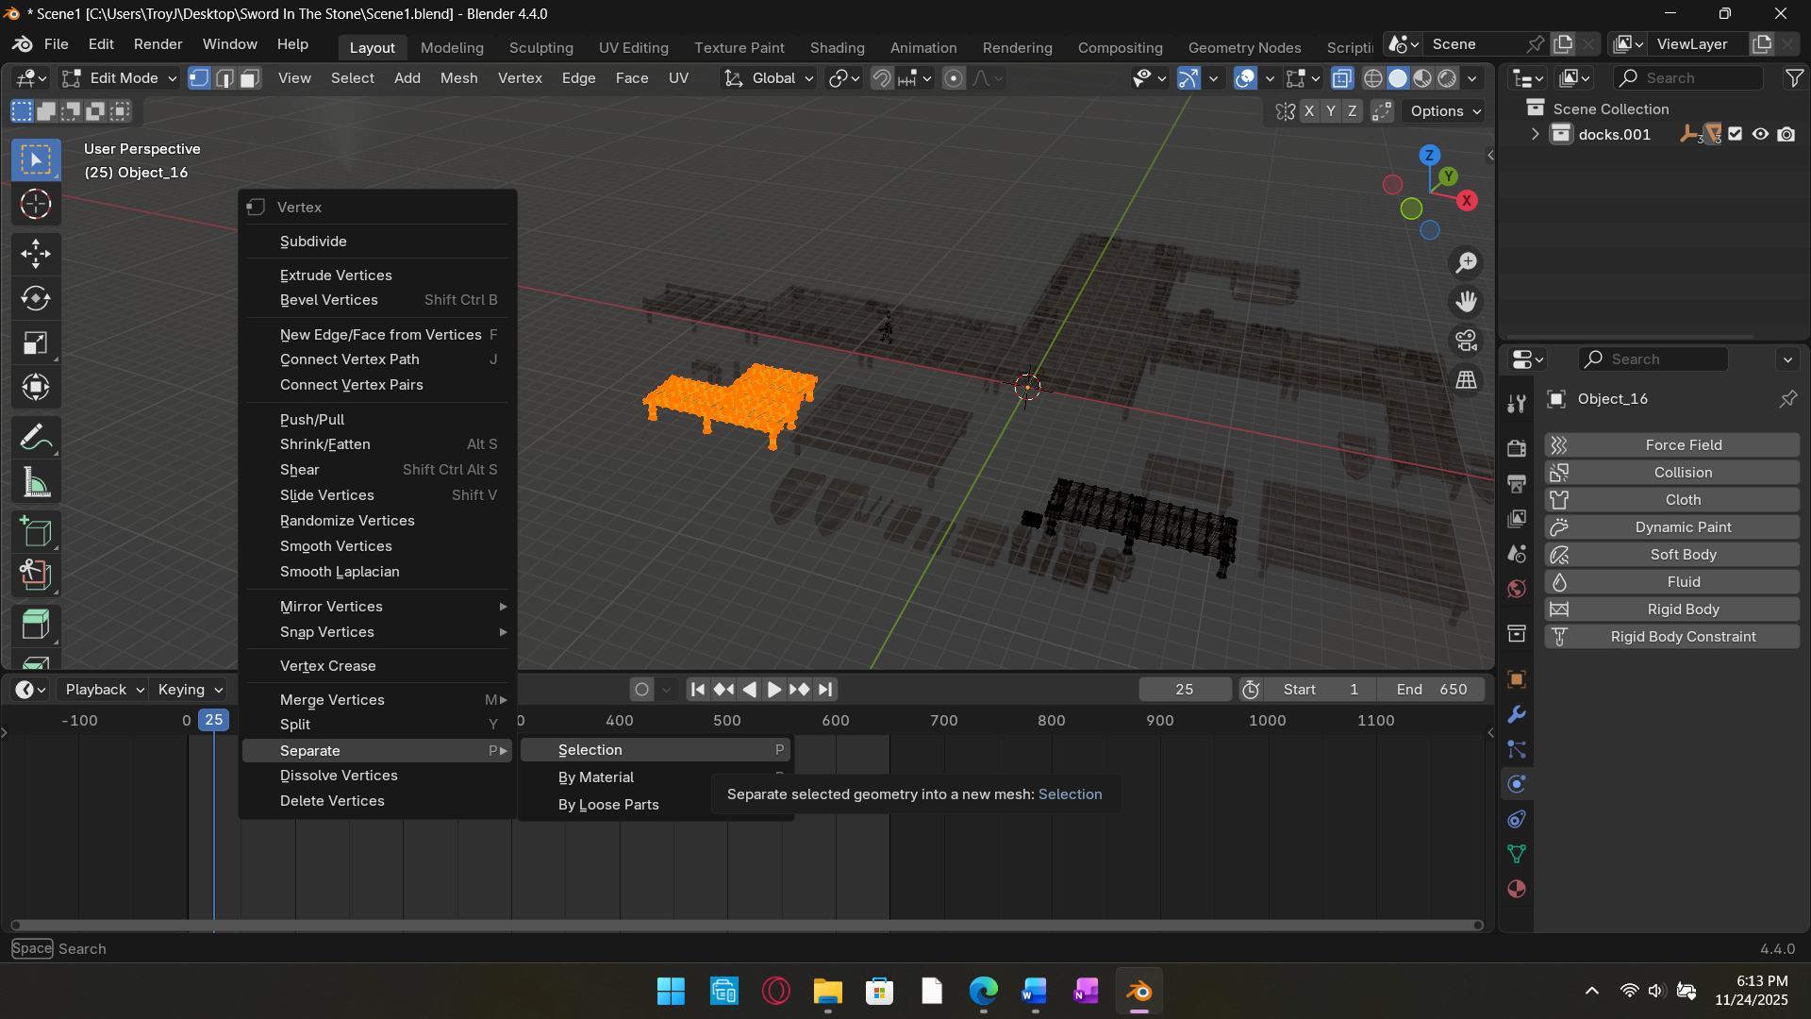Choose Selection in Separate submenu

click(656, 750)
